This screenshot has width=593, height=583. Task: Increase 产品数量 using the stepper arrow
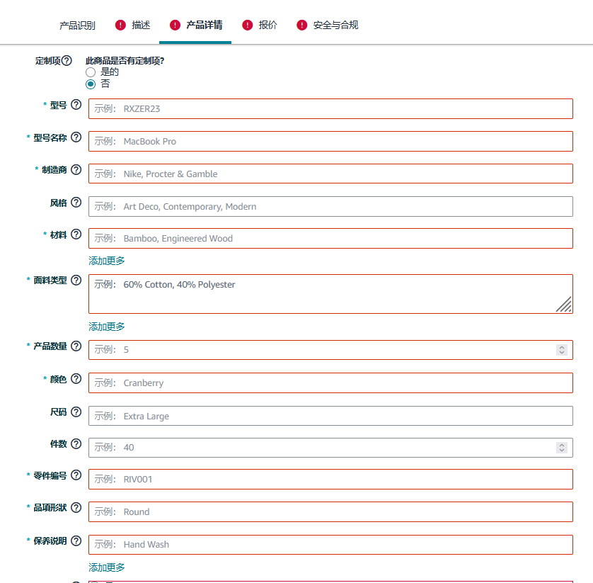(563, 347)
